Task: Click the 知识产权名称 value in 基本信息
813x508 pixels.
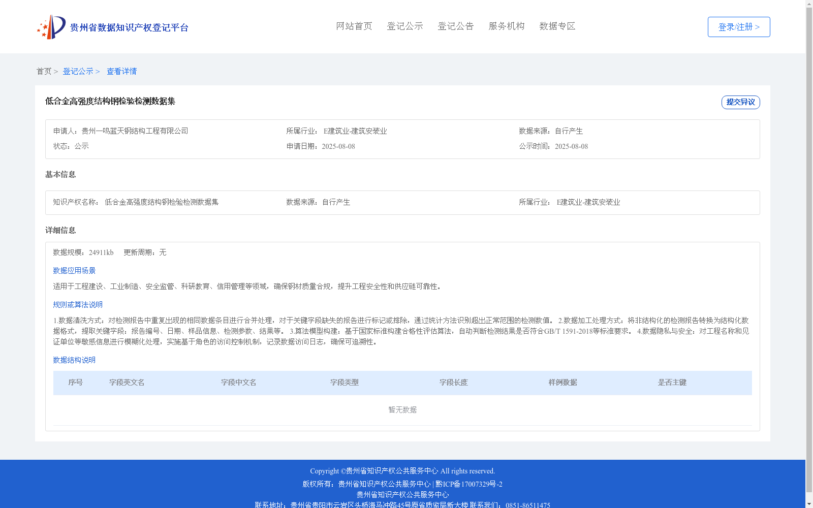Action: click(162, 202)
